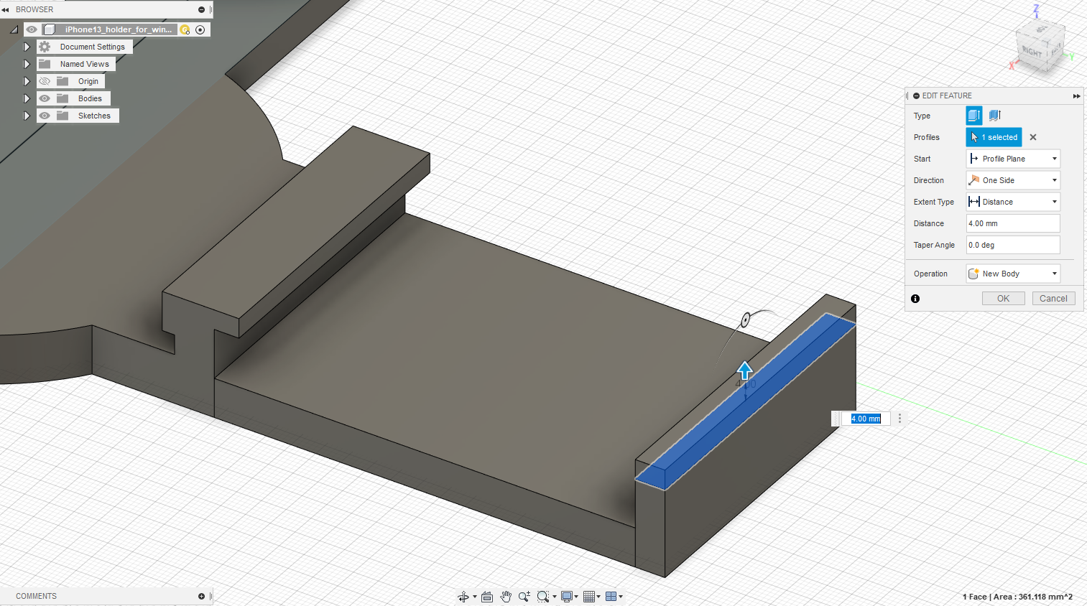Screen dimensions: 1087x606
Task: Clear the Profiles selection with the X
Action: point(1033,137)
